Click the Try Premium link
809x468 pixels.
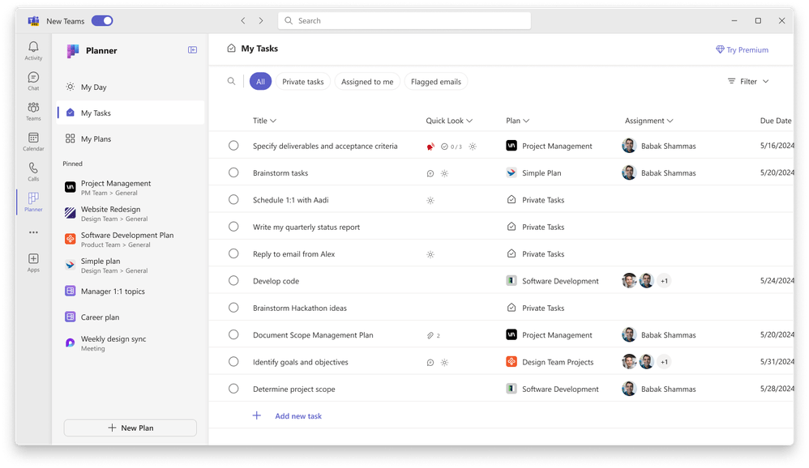(x=742, y=50)
